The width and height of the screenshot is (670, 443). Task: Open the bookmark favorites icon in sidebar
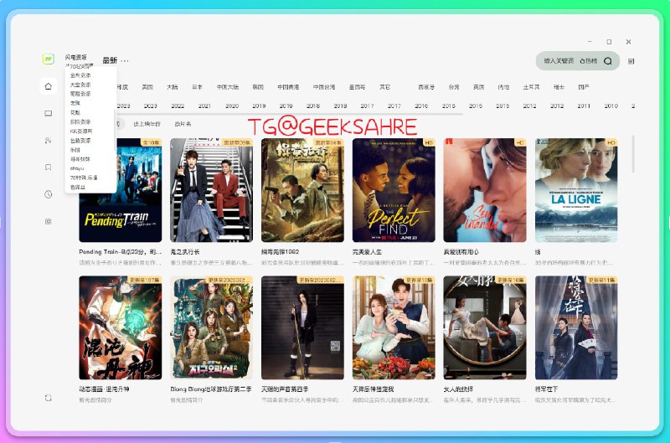(49, 167)
